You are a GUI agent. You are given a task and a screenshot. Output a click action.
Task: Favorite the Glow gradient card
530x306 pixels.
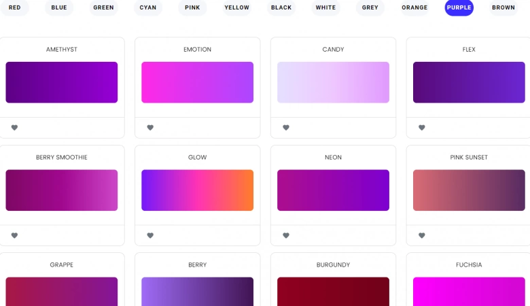pyautogui.click(x=150, y=236)
